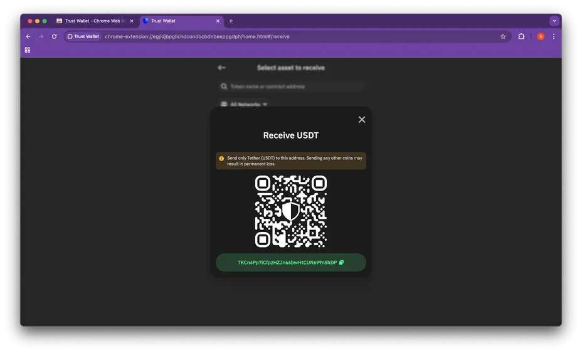Bookmark this page with the star icon

point(503,36)
